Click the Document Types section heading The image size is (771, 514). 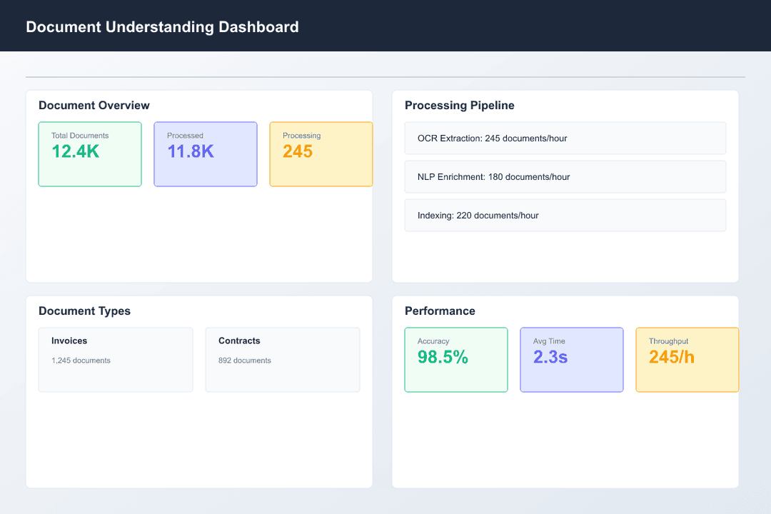click(84, 311)
